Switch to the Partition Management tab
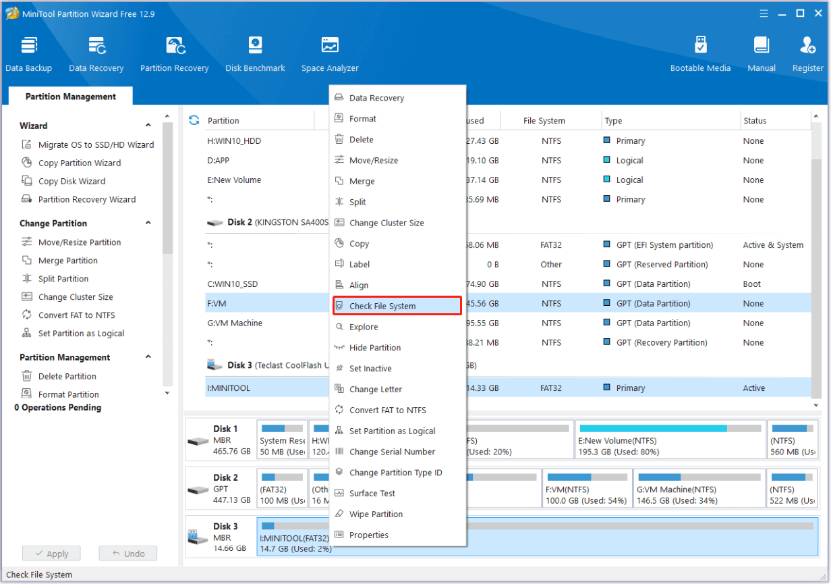This screenshot has height=584, width=831. click(71, 97)
